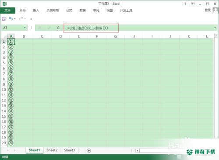Viewport: 219px width, 160px height.
Task: Select row 20 header
Action: [x=4, y=143]
